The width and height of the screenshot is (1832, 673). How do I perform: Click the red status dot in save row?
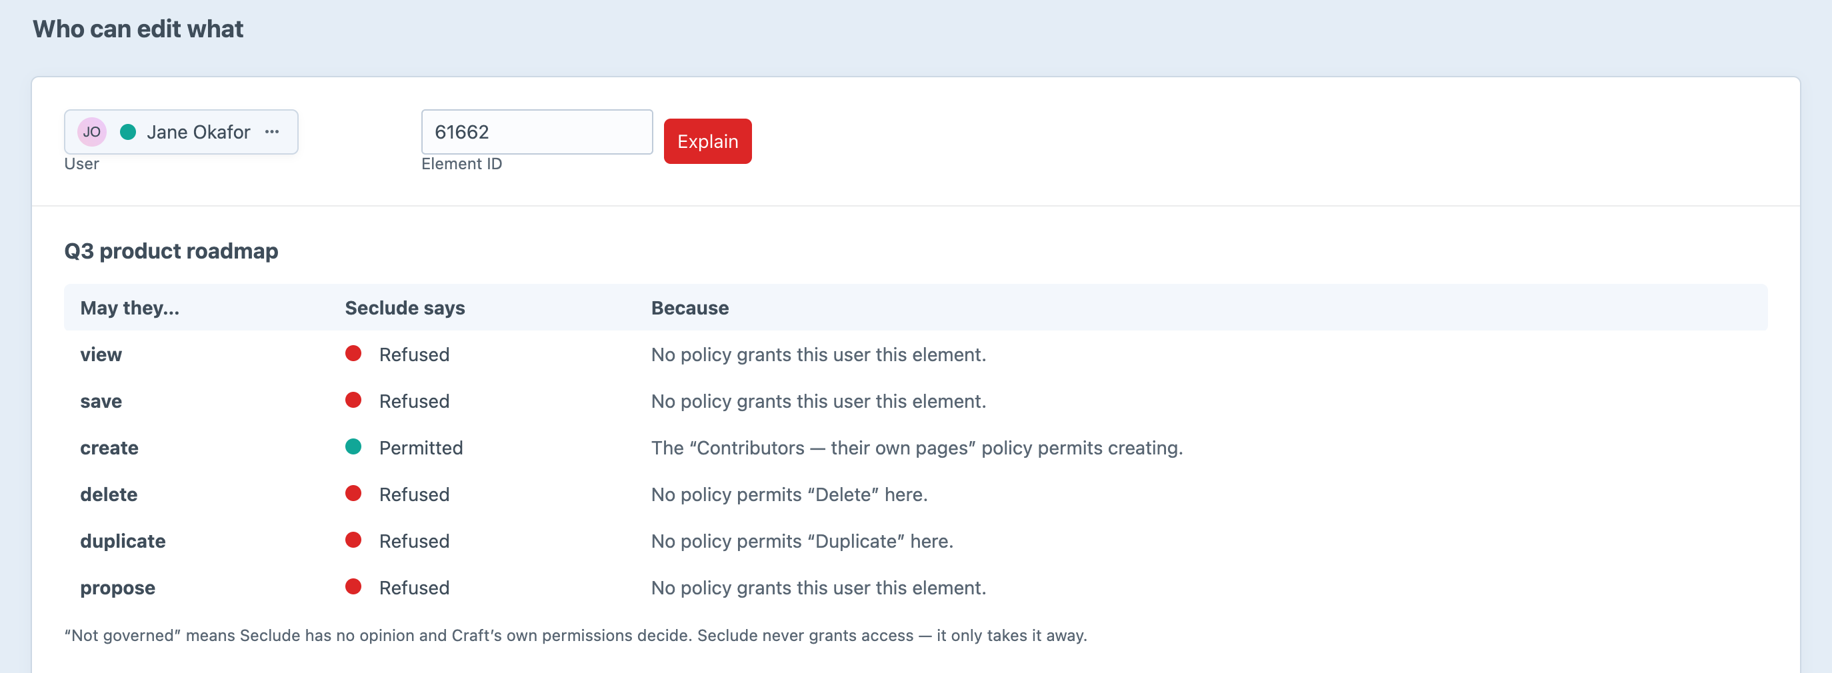[x=353, y=400]
